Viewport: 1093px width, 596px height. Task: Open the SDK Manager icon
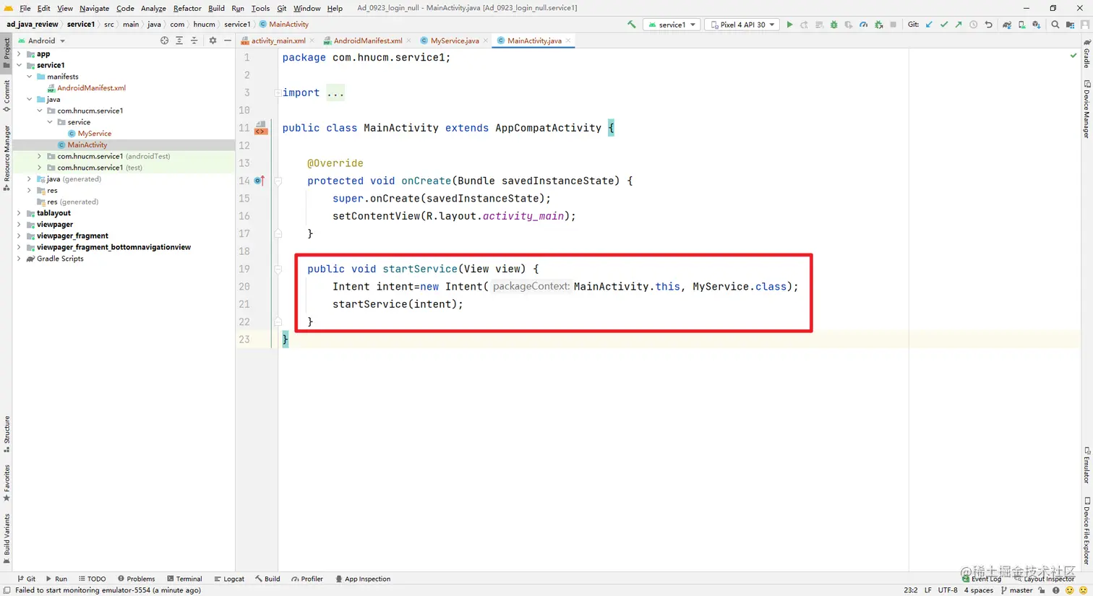tap(1037, 25)
